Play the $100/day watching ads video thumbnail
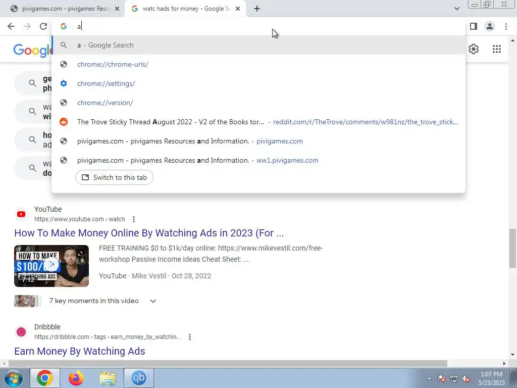Viewport: 517px width, 388px height. [51, 266]
